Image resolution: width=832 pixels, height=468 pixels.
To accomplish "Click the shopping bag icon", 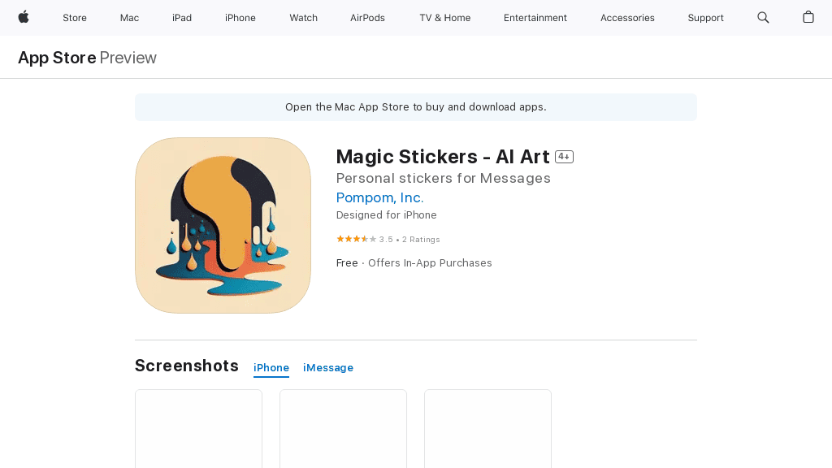I will 808,17.
